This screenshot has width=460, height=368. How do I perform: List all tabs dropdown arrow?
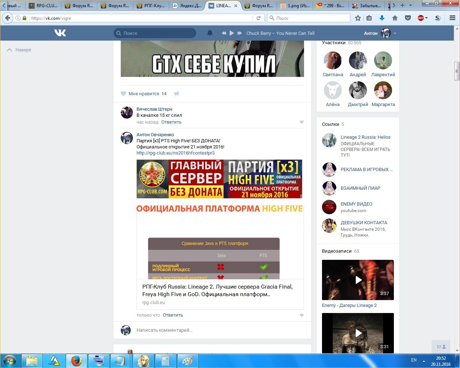pos(410,5)
